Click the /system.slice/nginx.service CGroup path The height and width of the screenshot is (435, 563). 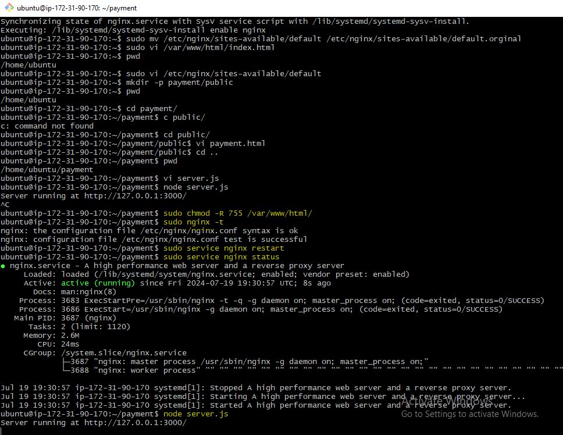[123, 353]
